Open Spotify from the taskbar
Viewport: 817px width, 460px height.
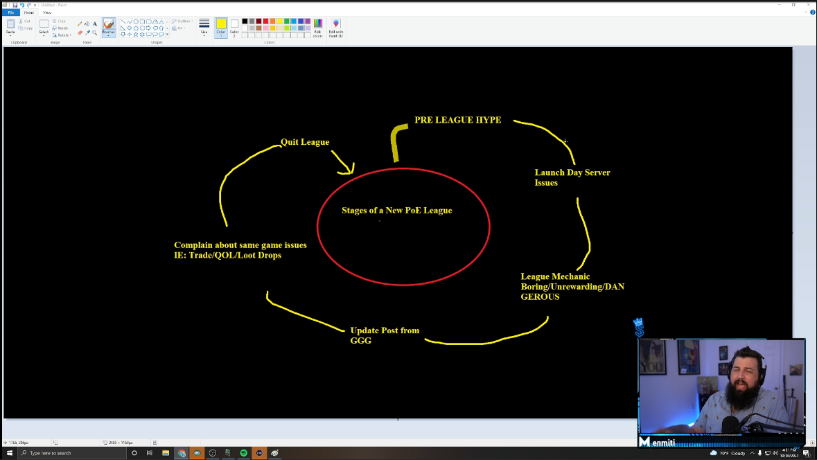[x=243, y=452]
